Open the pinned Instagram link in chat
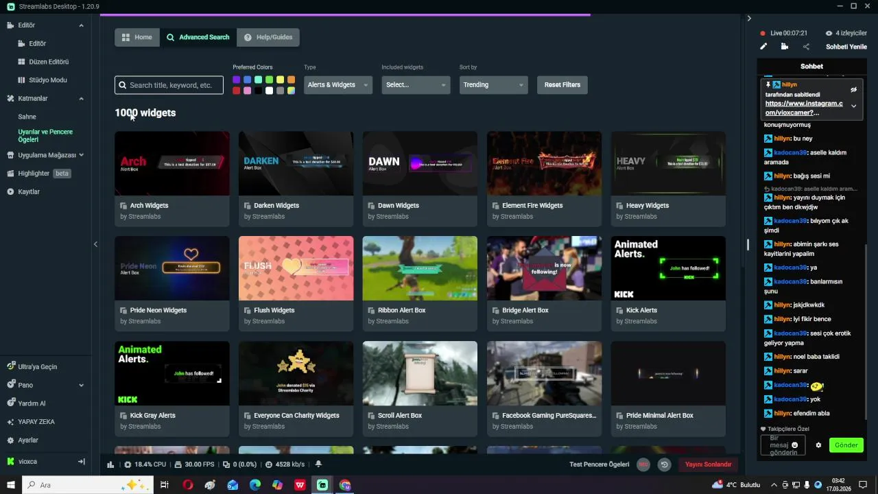 (x=804, y=108)
